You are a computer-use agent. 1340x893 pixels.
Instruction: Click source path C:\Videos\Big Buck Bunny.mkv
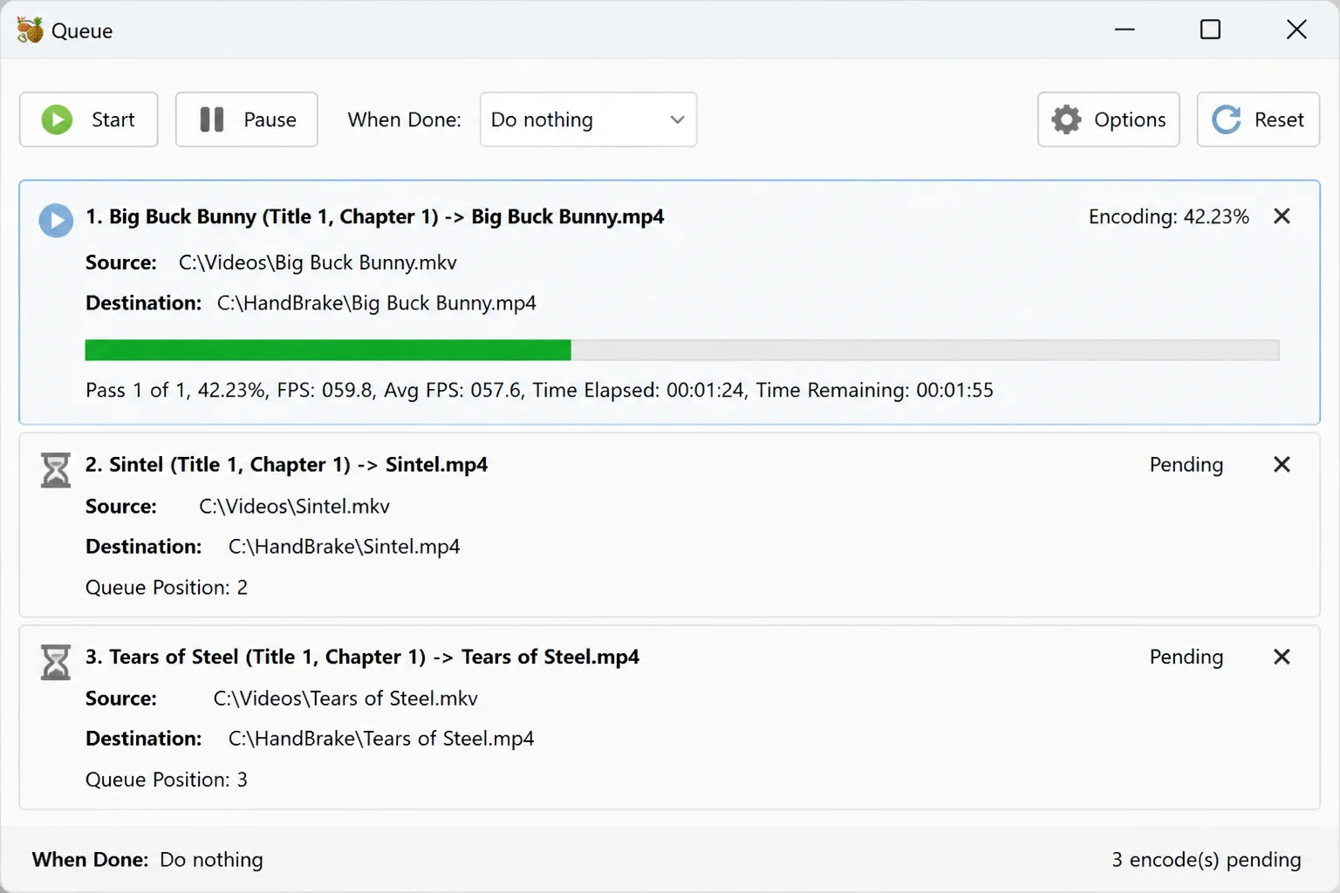point(318,262)
